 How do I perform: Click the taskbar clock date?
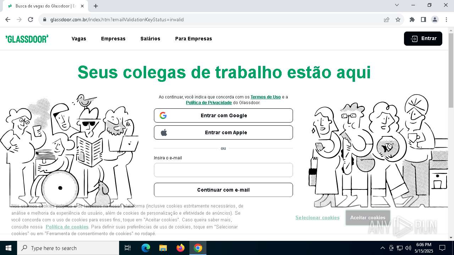424,248
